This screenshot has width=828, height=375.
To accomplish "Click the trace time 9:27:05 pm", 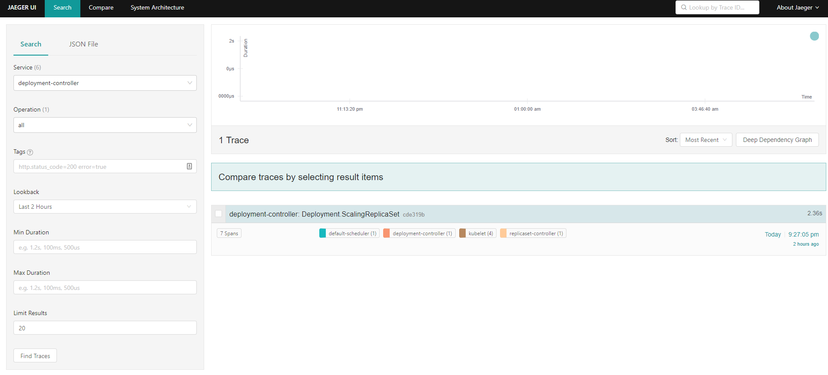I will click(x=803, y=234).
